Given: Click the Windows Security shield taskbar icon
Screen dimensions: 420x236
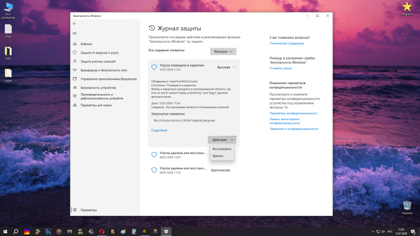Looking at the screenshot, I should [166, 232].
